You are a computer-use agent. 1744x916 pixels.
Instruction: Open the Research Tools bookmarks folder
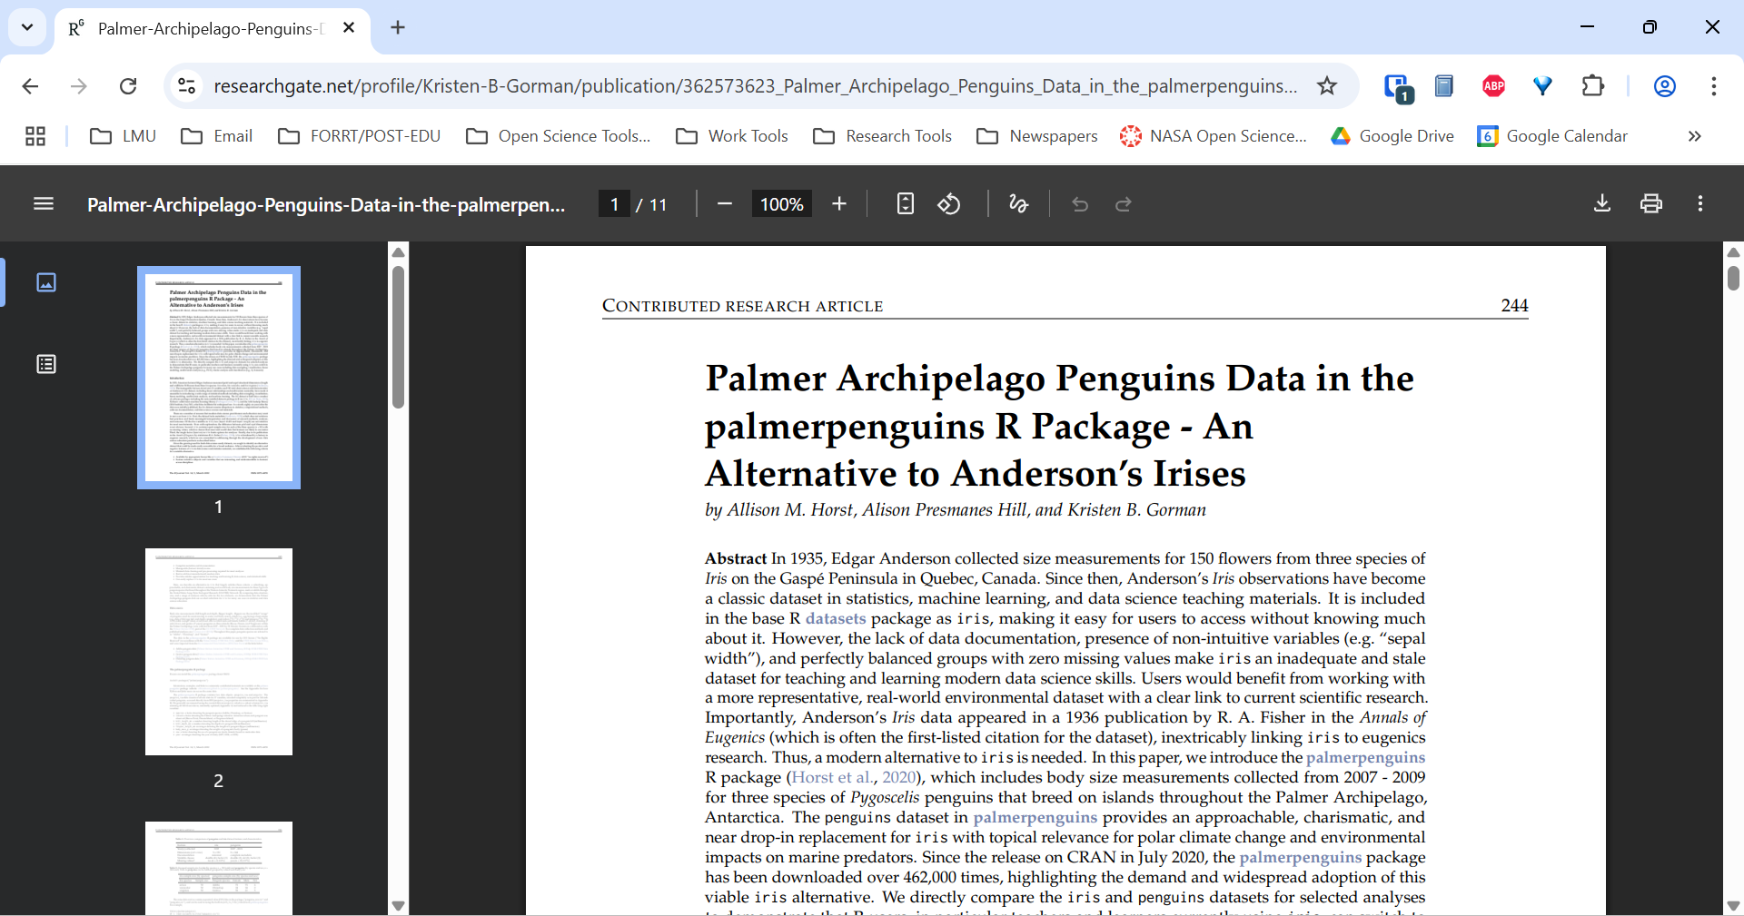click(883, 136)
